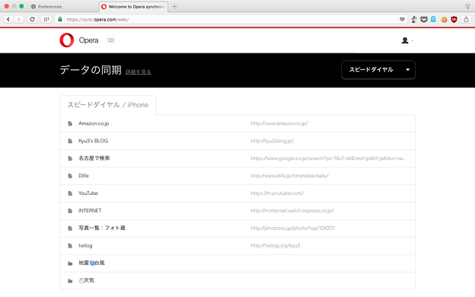The image size is (475, 297).
Task: Click the folder icon beside 天気
Action: pyautogui.click(x=70, y=281)
